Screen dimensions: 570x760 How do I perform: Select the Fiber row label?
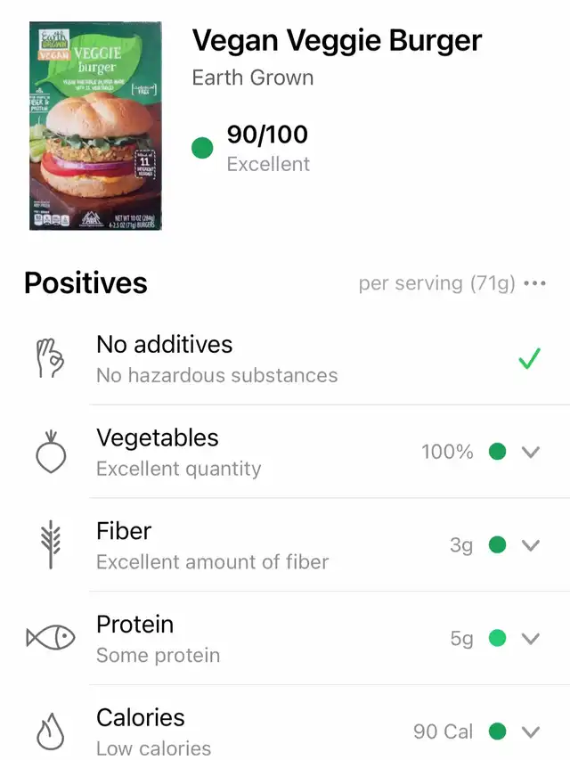click(x=124, y=531)
